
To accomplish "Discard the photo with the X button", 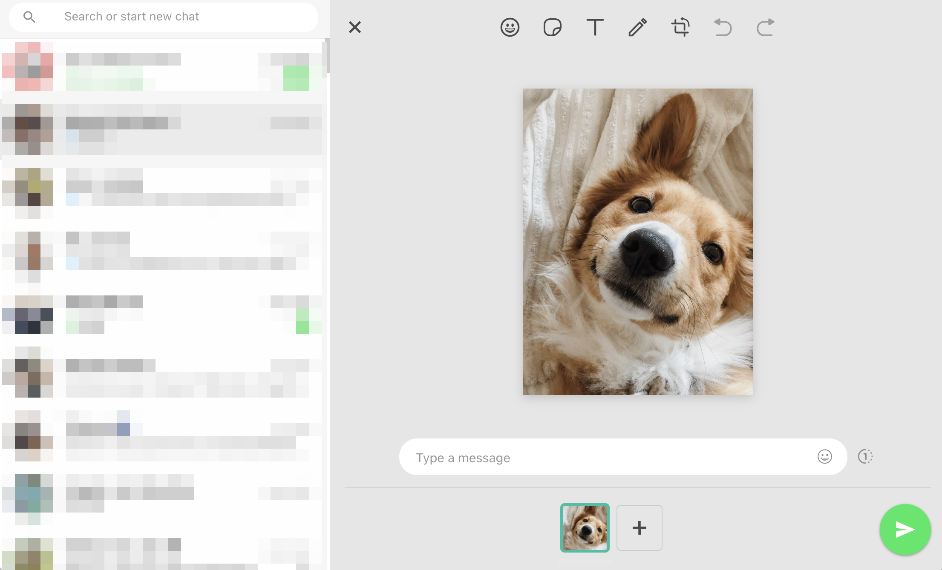I will point(355,27).
